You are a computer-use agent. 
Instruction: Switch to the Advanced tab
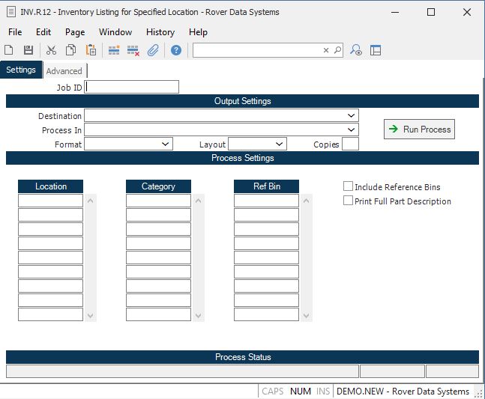click(x=64, y=71)
